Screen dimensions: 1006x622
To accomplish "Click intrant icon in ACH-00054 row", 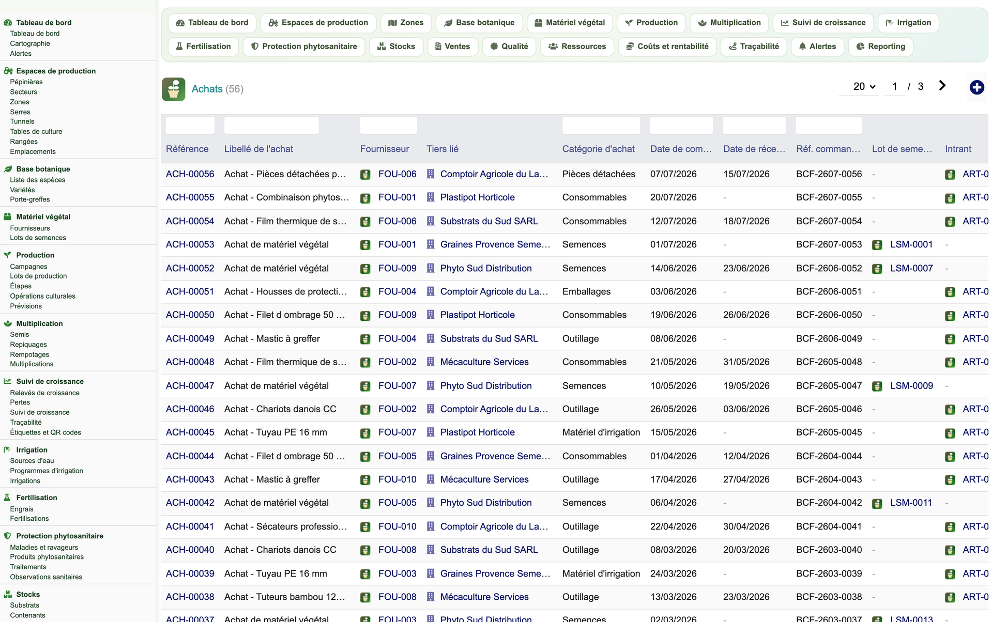I will point(950,222).
